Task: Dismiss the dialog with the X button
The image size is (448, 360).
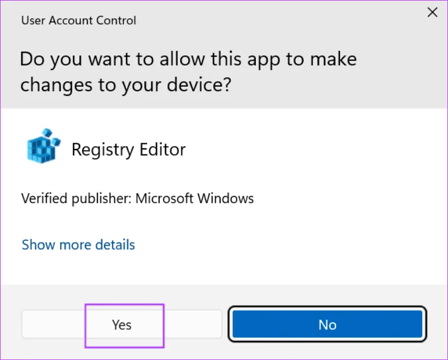Action: [432, 12]
